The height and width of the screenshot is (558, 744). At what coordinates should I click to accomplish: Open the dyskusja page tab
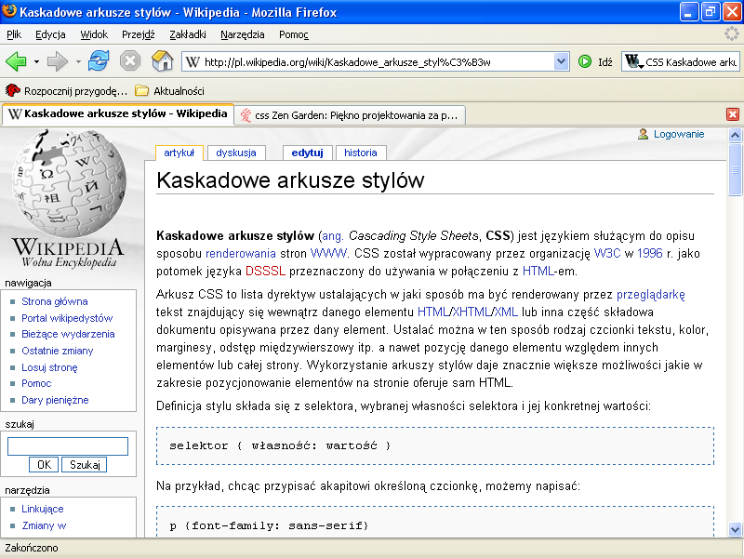[236, 153]
